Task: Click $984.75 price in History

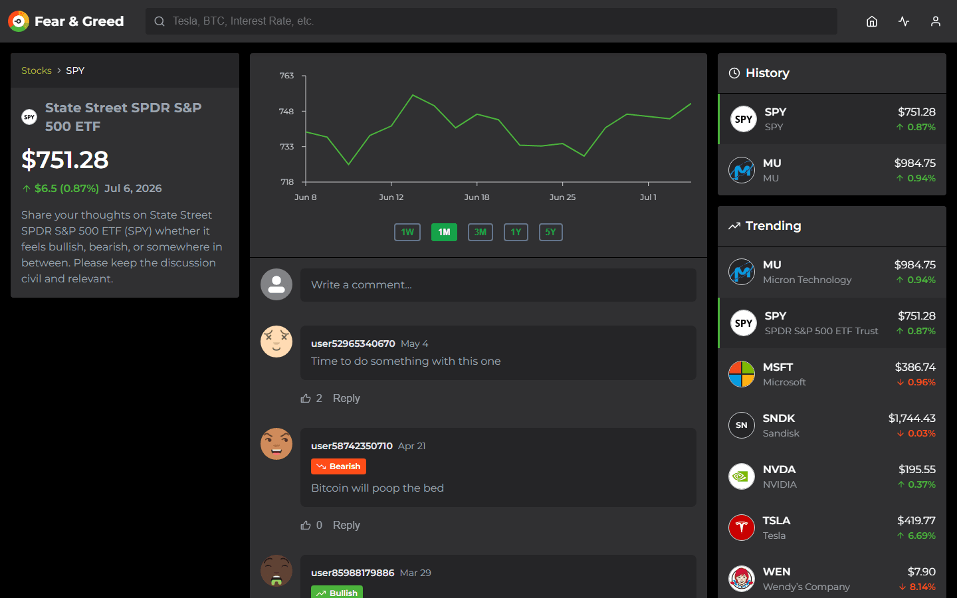Action: 914,163
